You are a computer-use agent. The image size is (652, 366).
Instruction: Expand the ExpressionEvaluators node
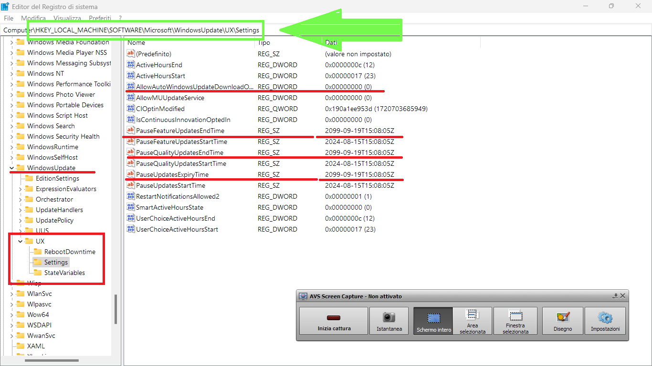(20, 189)
